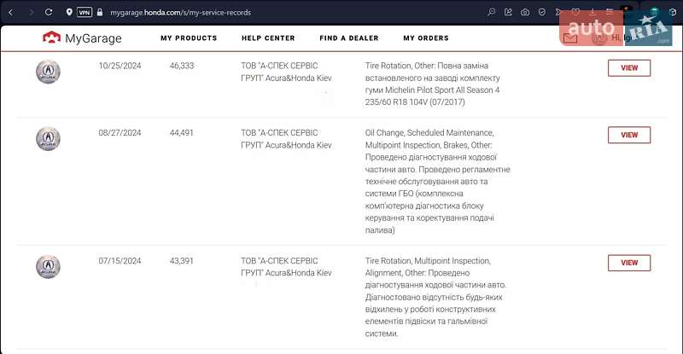Click the padlock site security icon
Viewport: 683px width, 354px height.
pos(101,13)
